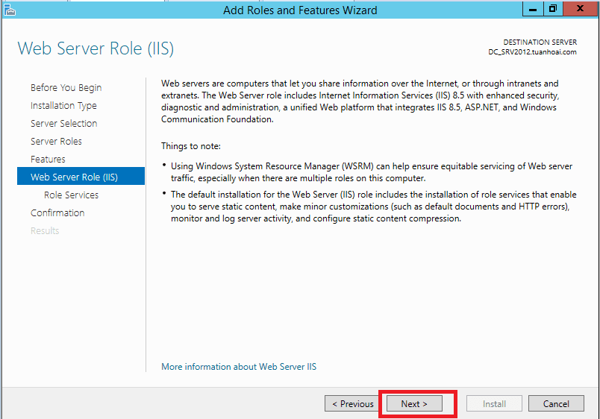Restore down the wizard window
The width and height of the screenshot is (600, 419).
552,9
